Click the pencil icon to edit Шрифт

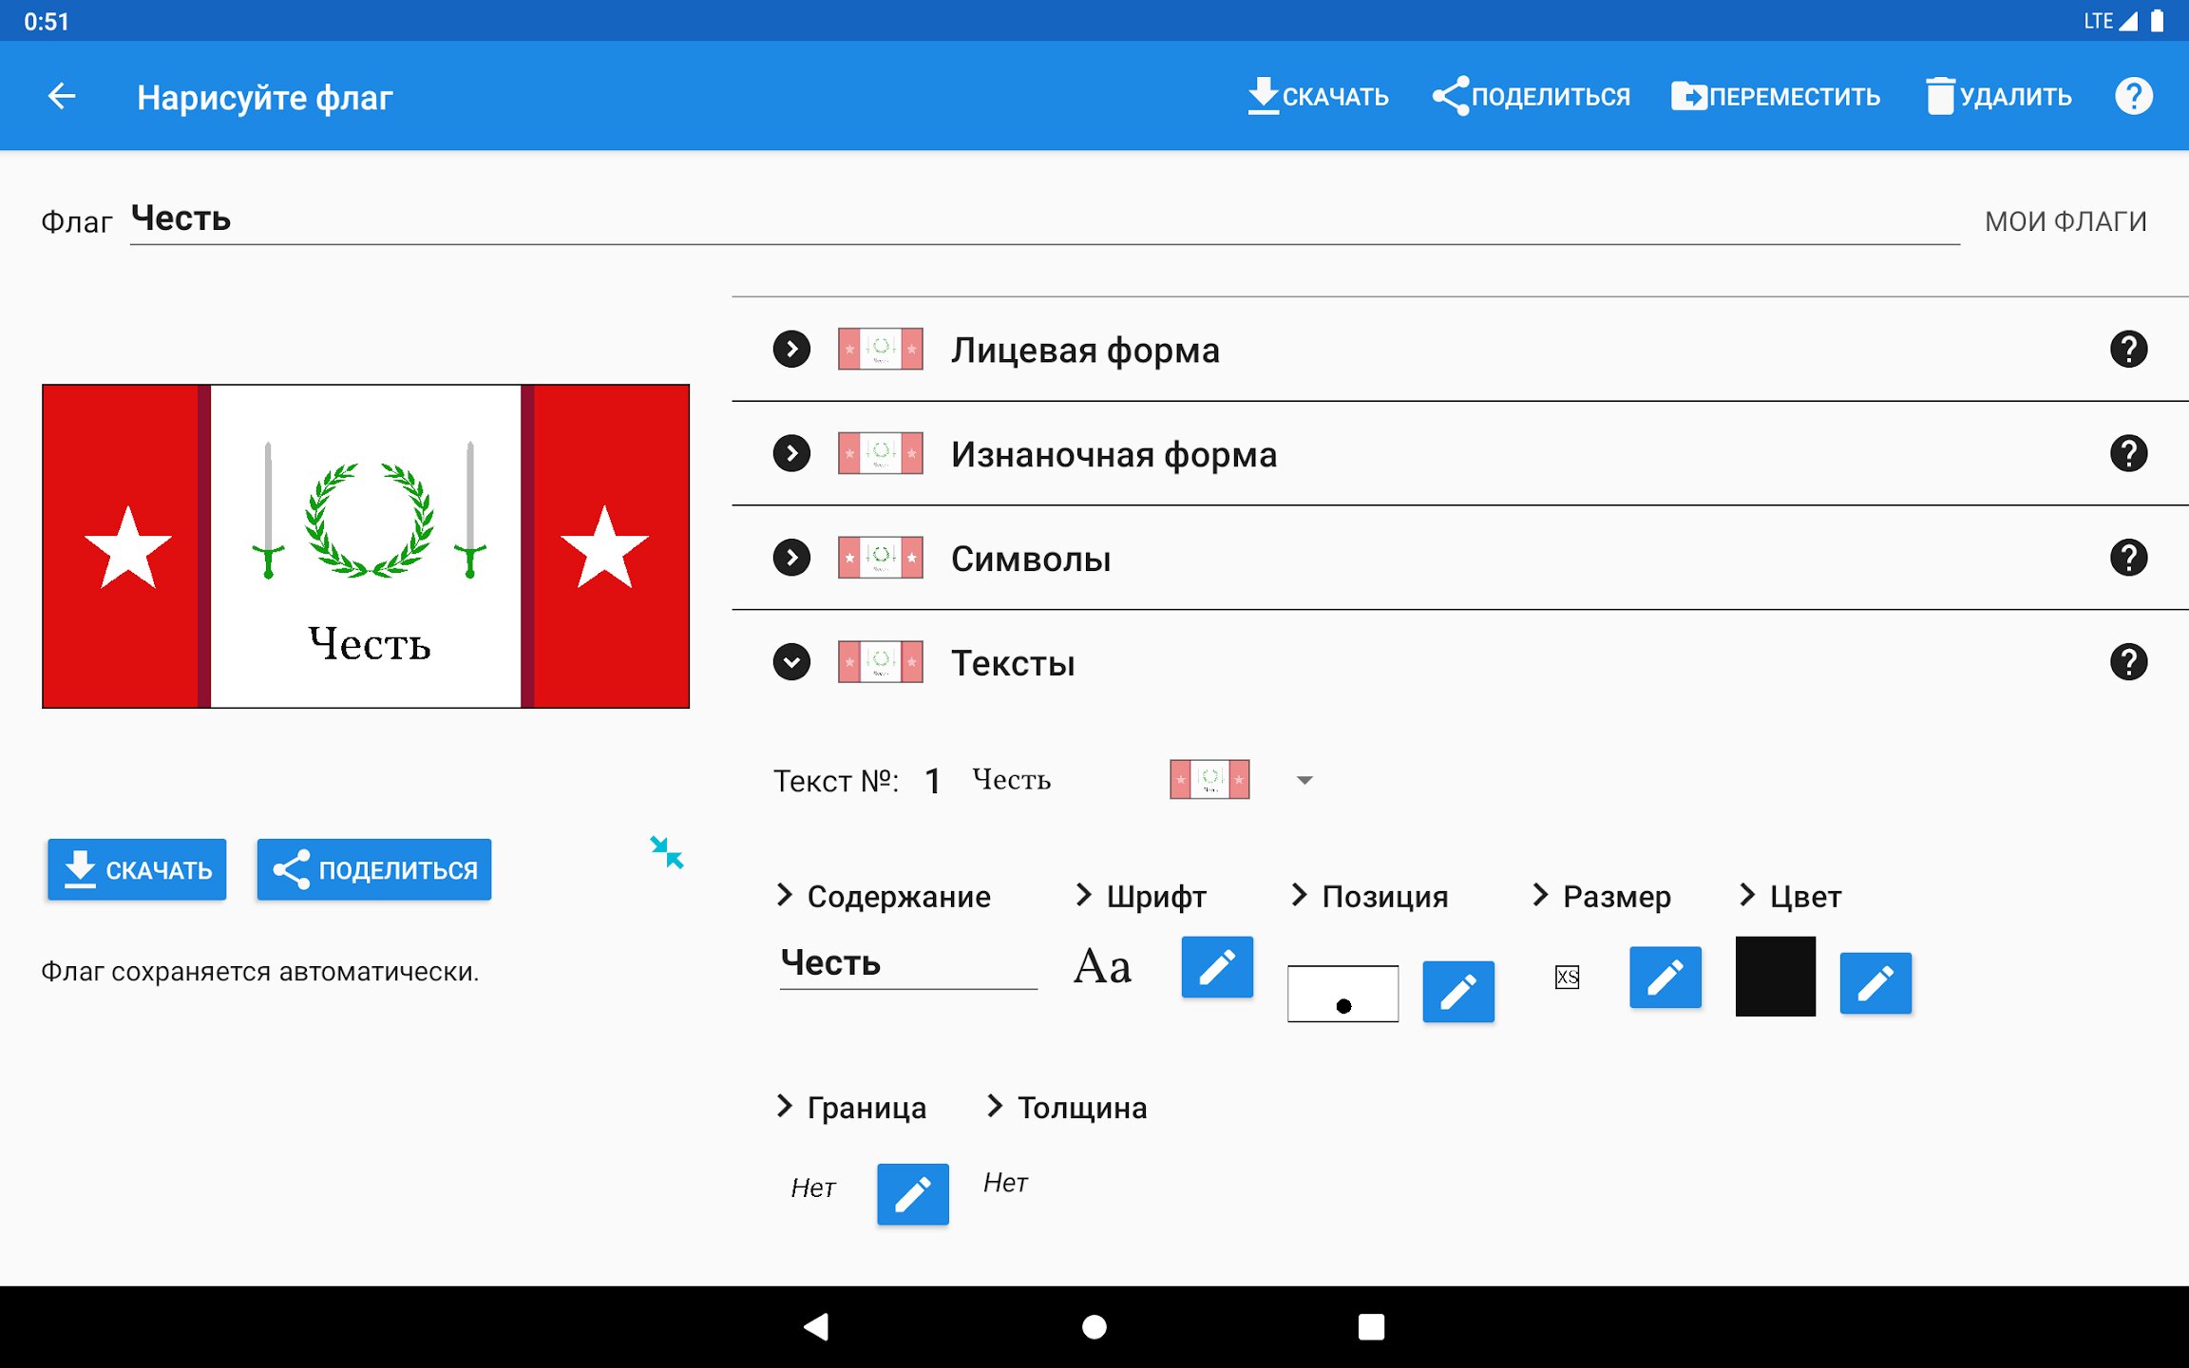pyautogui.click(x=1216, y=967)
